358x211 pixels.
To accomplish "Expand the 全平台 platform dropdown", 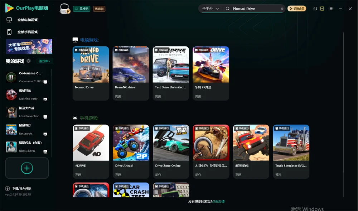I will point(210,9).
